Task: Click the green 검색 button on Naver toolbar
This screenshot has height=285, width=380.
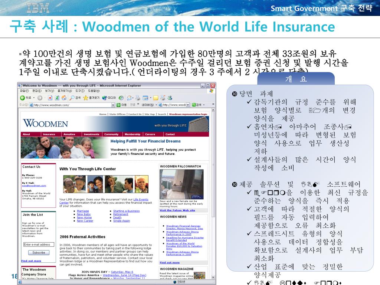Action: [197, 105]
